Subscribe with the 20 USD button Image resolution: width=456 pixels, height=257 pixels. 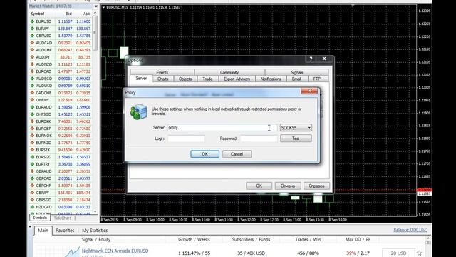[x=398, y=253]
